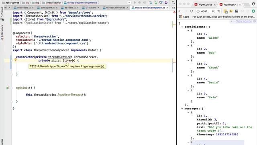Click the src folder breadcrumb
Screen dimensions: 257x145
click(26, 3)
